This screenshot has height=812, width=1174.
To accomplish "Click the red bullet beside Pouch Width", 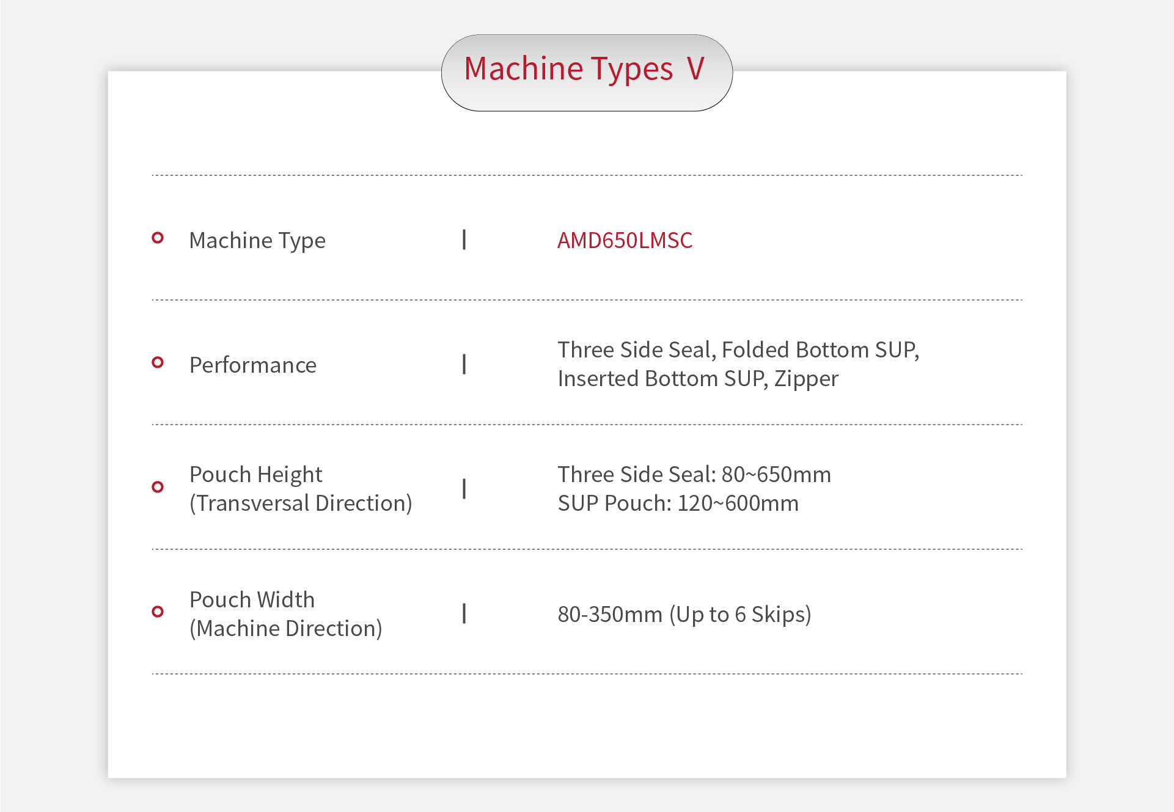I will pyautogui.click(x=158, y=612).
